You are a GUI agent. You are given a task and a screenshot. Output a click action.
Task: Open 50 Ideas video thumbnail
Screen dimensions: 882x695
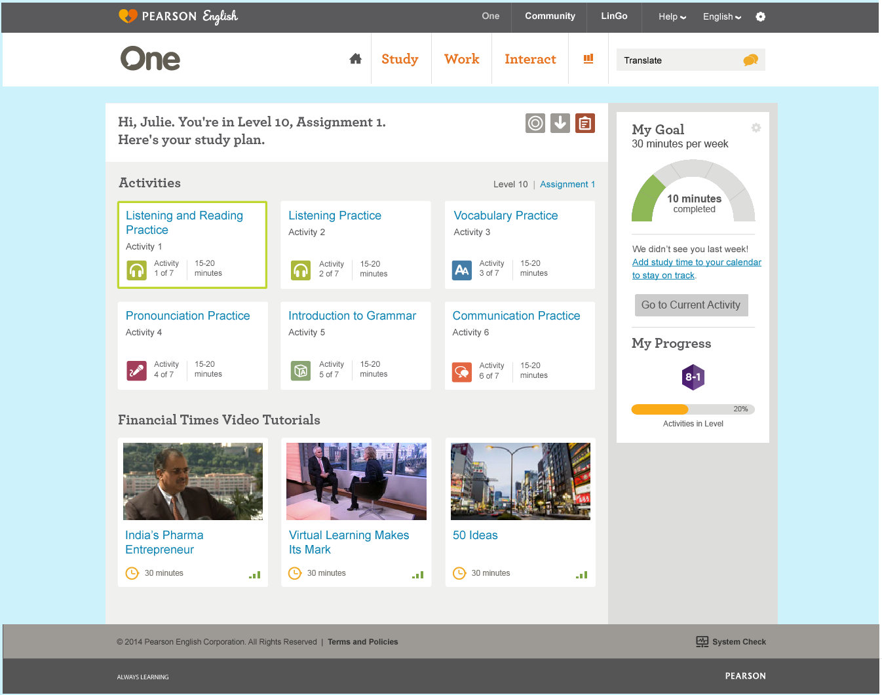pyautogui.click(x=520, y=481)
